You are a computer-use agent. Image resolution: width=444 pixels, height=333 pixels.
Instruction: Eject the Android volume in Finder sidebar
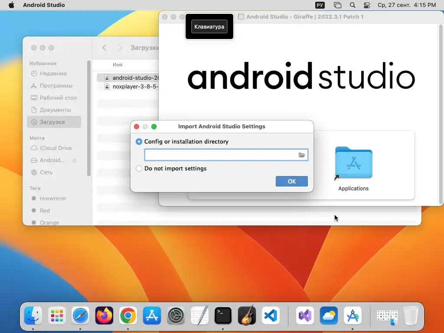pyautogui.click(x=75, y=160)
